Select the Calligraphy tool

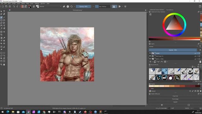[4, 14]
